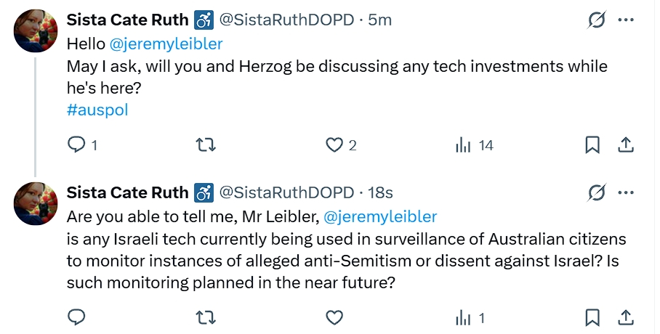This screenshot has width=660, height=334.
Task: Open the first tweet's profile avatar
Action: 36,30
